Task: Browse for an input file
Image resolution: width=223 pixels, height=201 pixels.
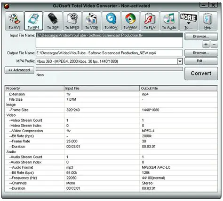Action: 201,37
